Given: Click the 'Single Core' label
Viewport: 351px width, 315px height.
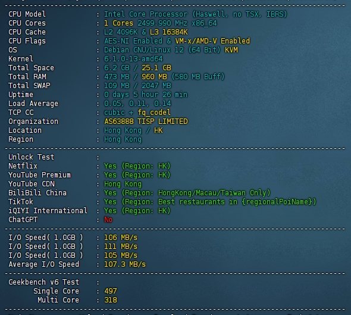Looking at the screenshot, I should point(56,291).
